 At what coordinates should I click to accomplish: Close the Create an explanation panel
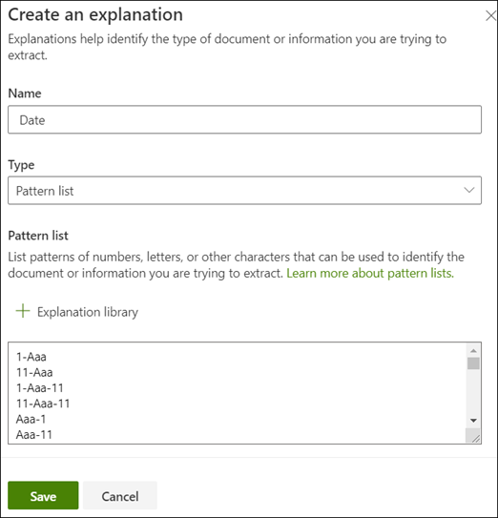tap(491, 15)
